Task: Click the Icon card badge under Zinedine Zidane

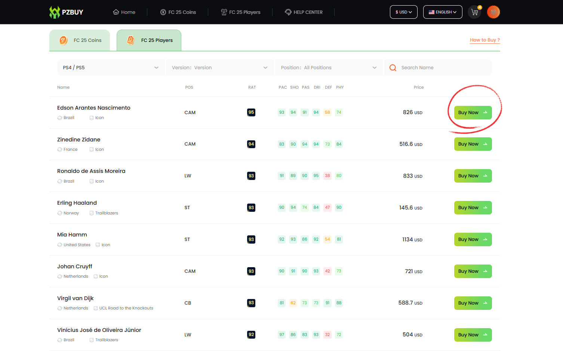Action: (x=92, y=150)
